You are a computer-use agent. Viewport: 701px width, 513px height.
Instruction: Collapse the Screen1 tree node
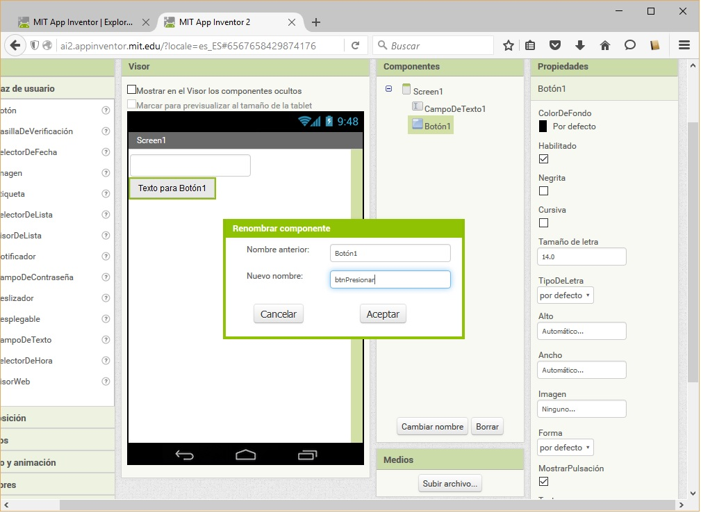[388, 89]
